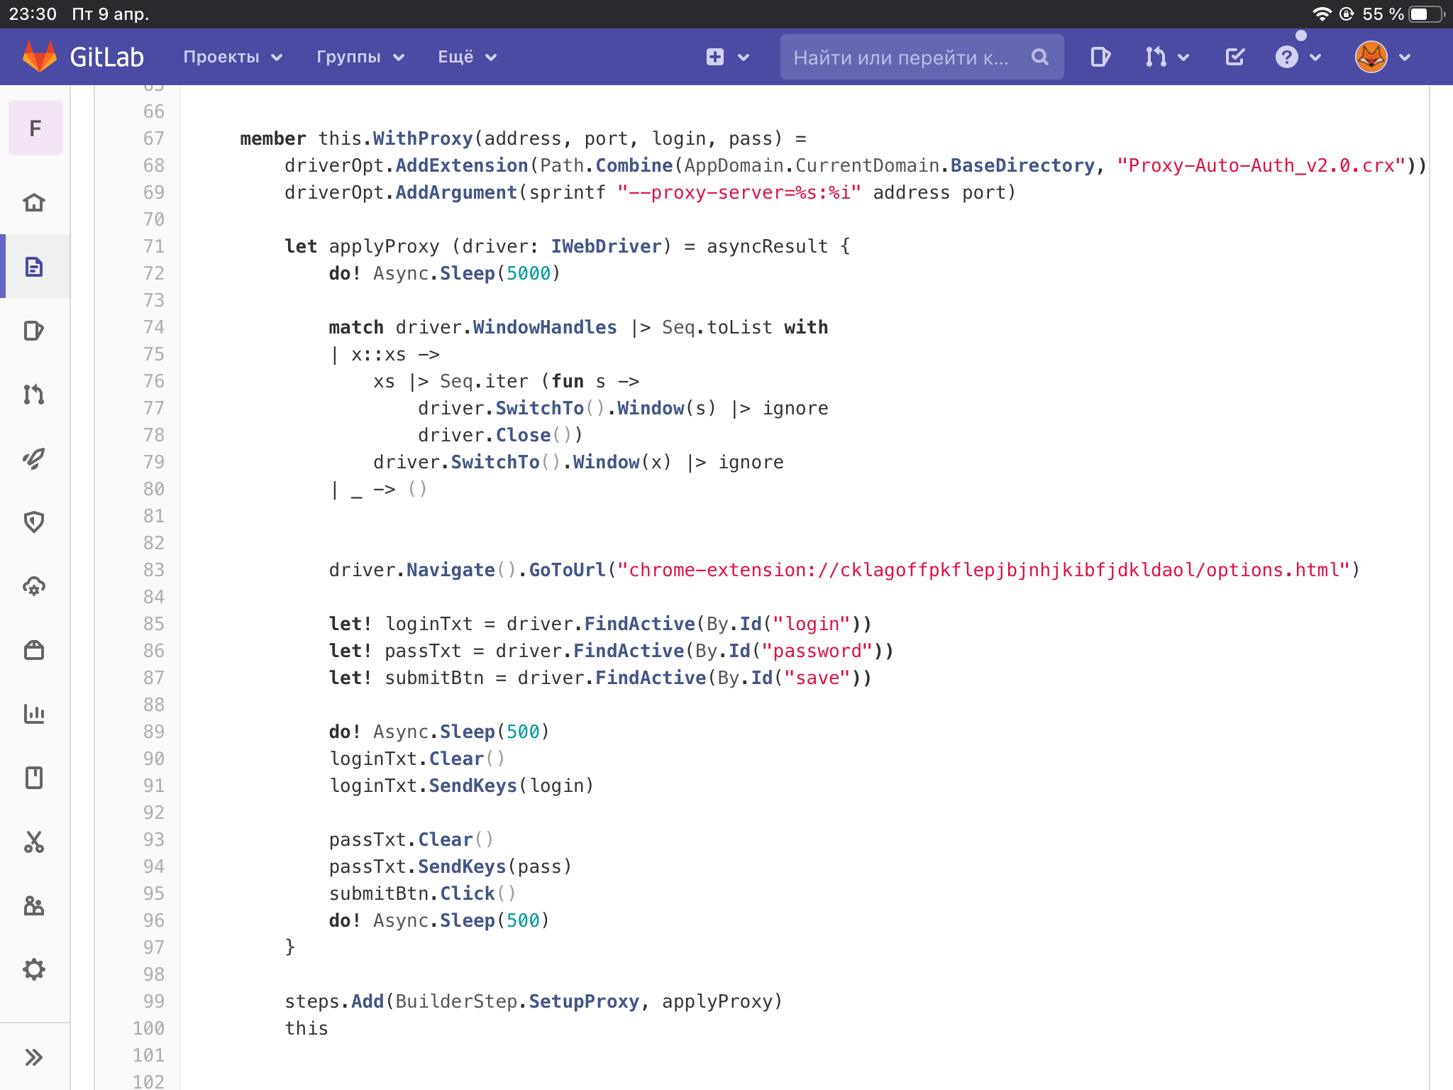Screen dimensions: 1453x1090
Task: Click submitBtn.Click call on line 95
Action: (423, 893)
